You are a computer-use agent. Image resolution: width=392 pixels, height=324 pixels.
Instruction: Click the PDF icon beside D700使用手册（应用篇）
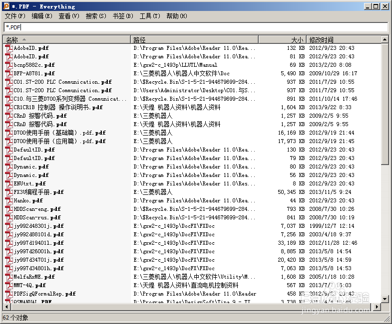(9, 141)
